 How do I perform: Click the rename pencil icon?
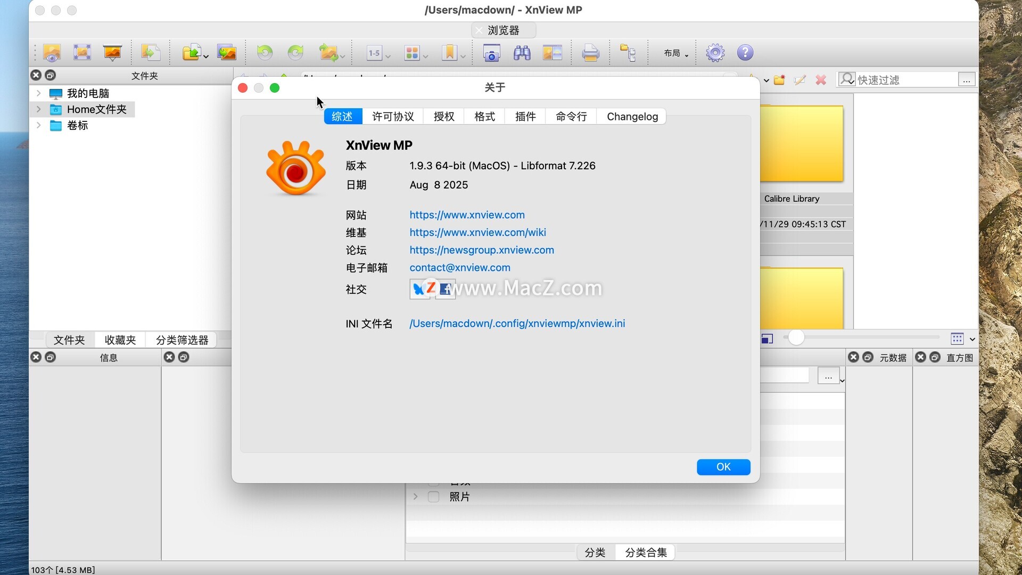(x=800, y=80)
